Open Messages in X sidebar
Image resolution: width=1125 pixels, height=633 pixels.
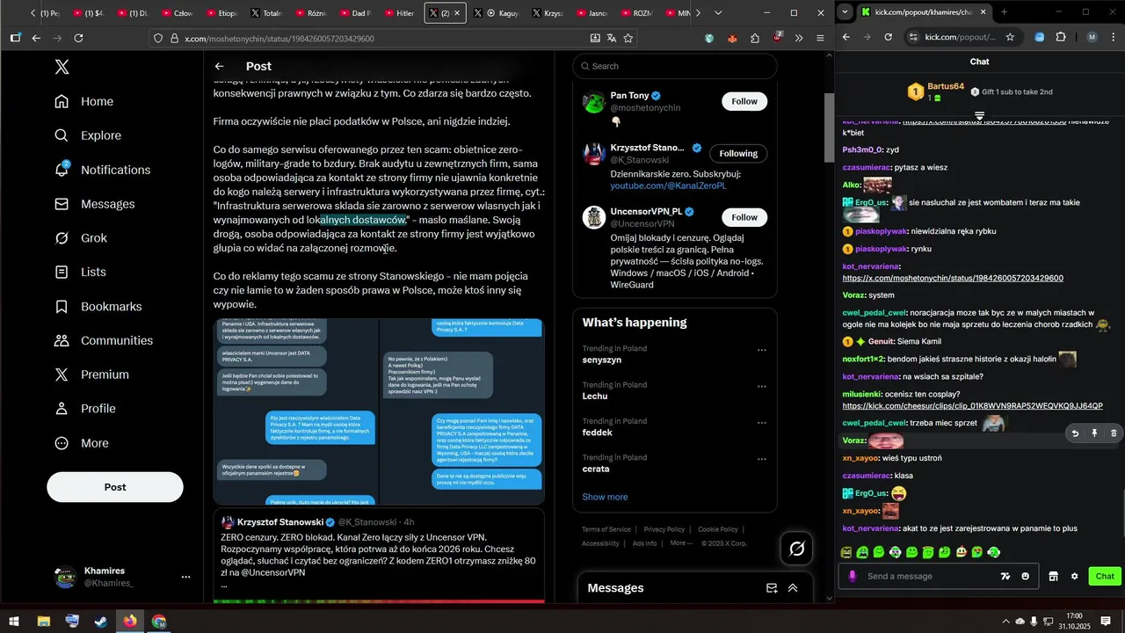[x=94, y=204]
